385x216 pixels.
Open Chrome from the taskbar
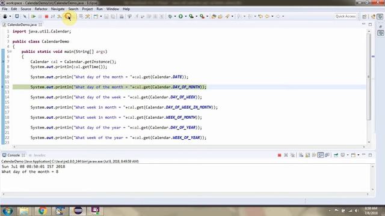coord(42,211)
